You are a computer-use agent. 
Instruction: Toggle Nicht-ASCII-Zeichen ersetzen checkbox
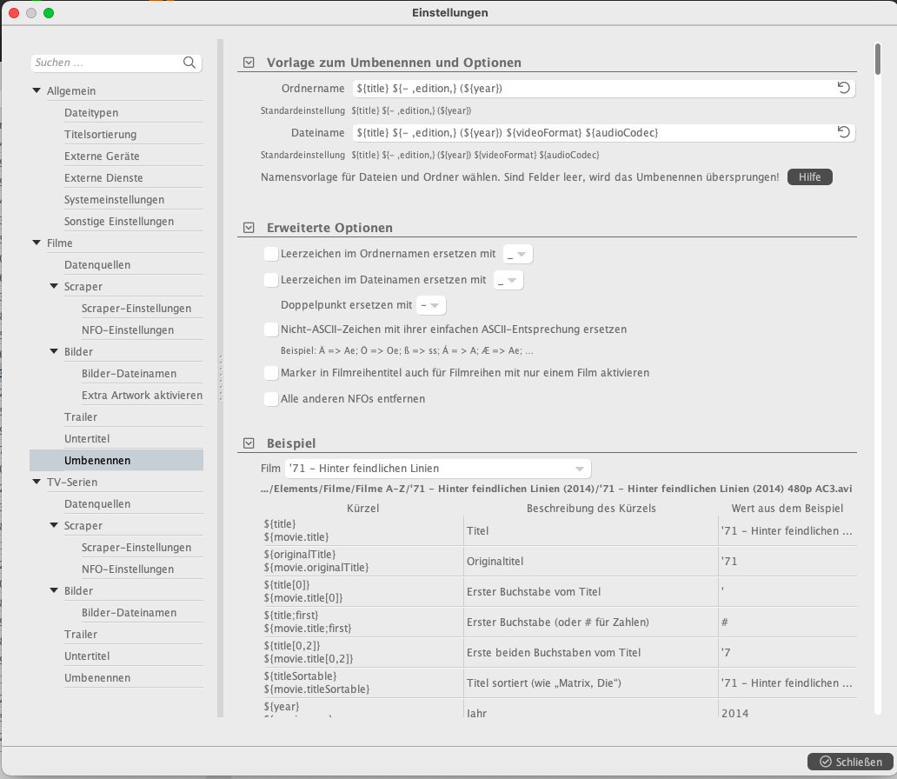tap(271, 330)
